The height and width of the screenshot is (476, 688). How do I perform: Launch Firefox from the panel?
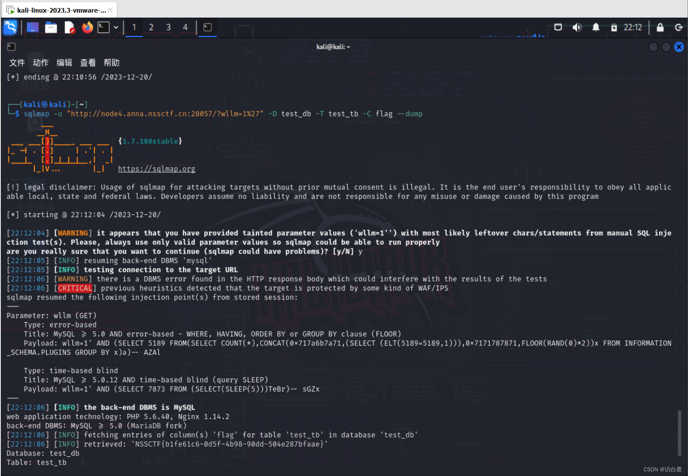87,27
